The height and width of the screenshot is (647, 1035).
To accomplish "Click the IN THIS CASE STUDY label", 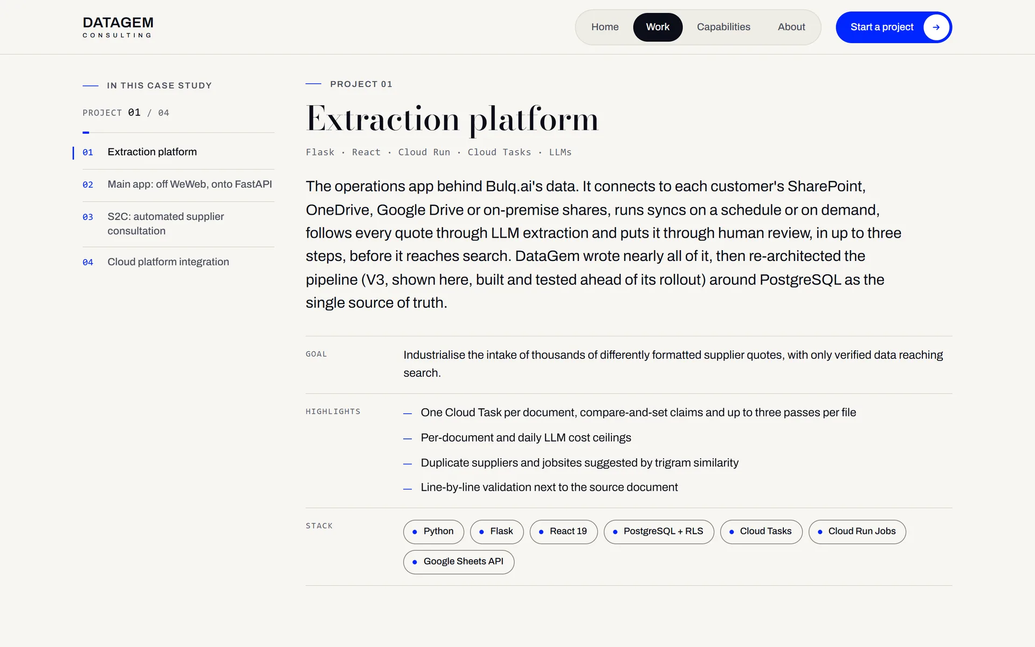I will click(x=159, y=86).
